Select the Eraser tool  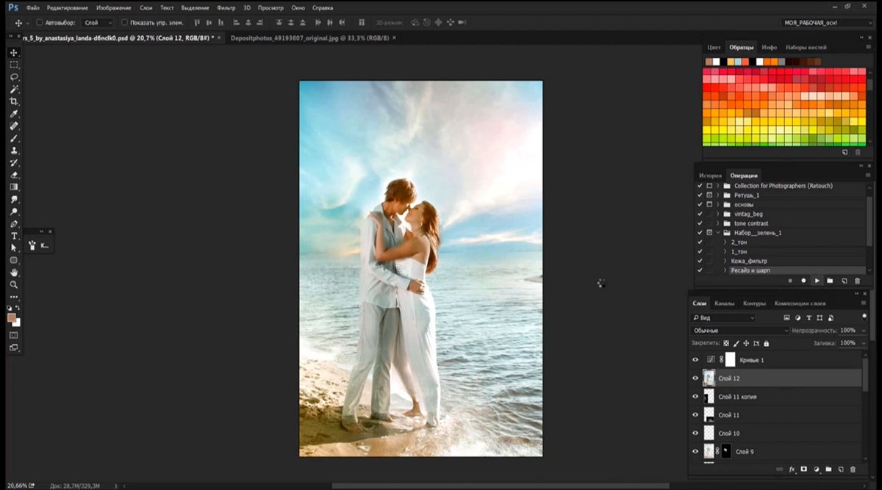tap(14, 175)
